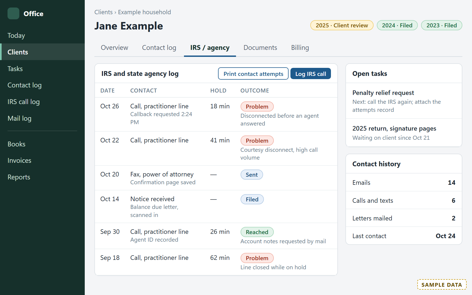Click the Problem badge for Oct 22
This screenshot has width=472, height=295.
click(x=257, y=141)
